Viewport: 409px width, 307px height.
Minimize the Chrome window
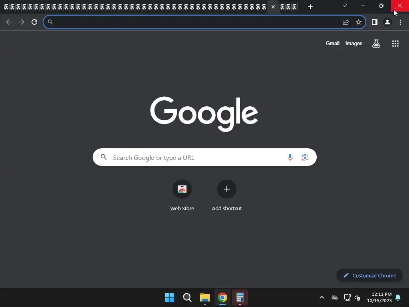pos(363,6)
